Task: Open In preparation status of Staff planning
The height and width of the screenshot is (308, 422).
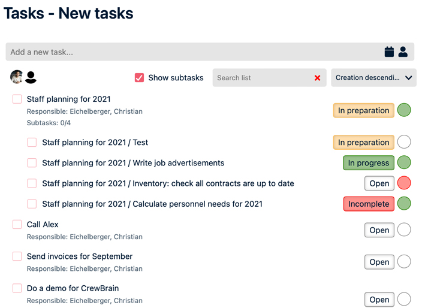Action: [x=363, y=110]
